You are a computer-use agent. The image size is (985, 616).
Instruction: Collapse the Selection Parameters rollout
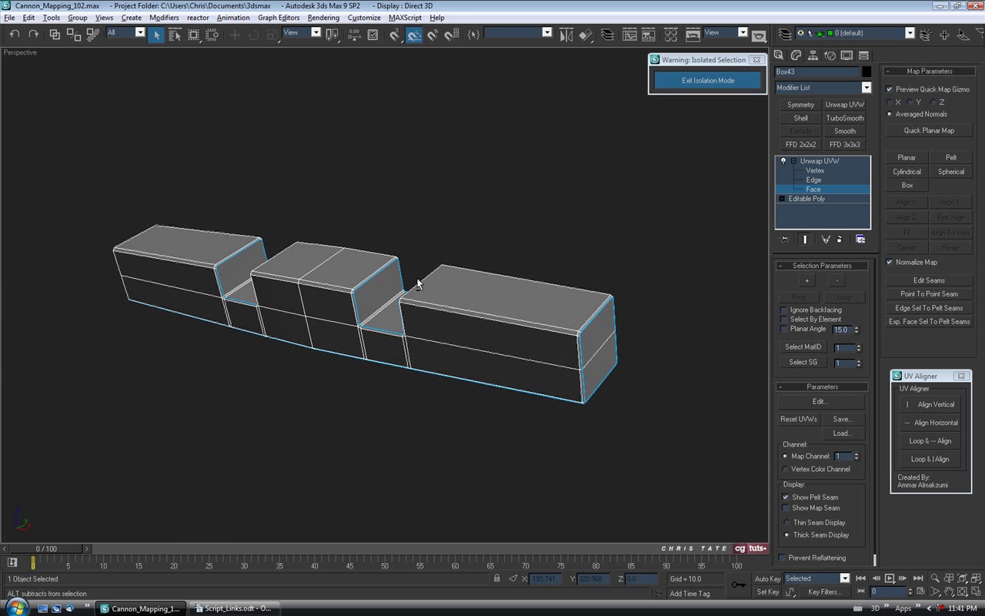(780, 266)
